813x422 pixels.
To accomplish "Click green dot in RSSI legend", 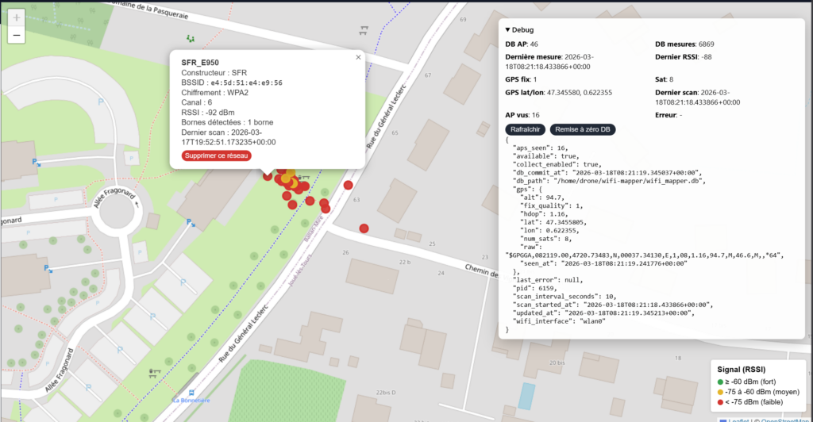I will tap(719, 382).
